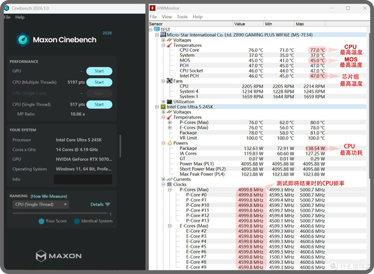Select the TEST computer icon in HWMonitor

tap(157, 29)
